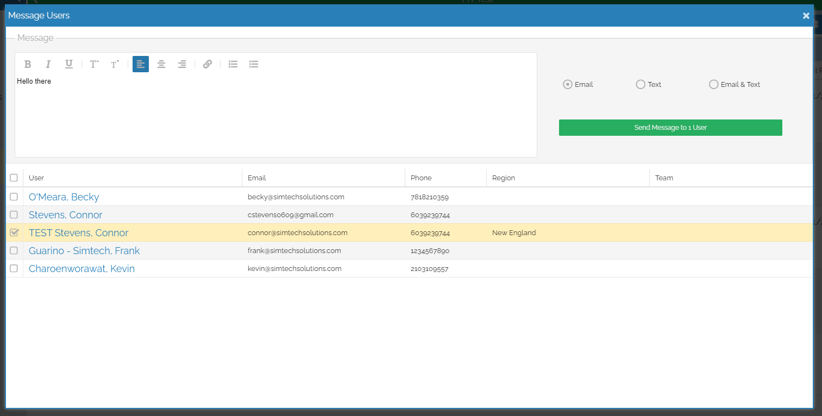Insert a hyperlink into the message
This screenshot has height=416, width=822.
pyautogui.click(x=207, y=64)
